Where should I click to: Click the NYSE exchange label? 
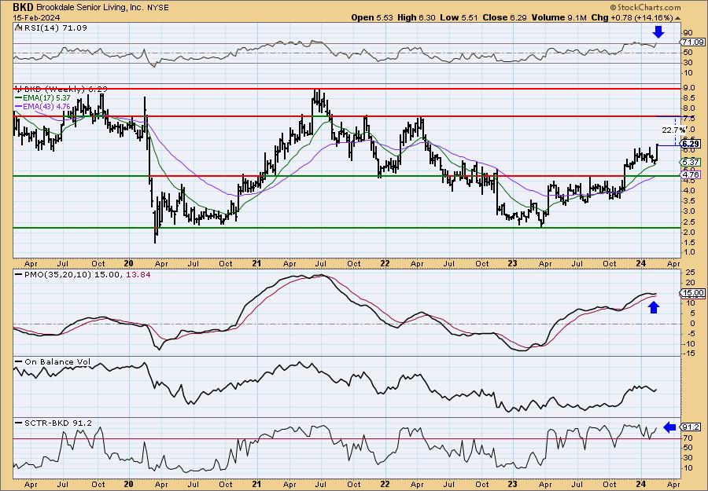point(158,8)
